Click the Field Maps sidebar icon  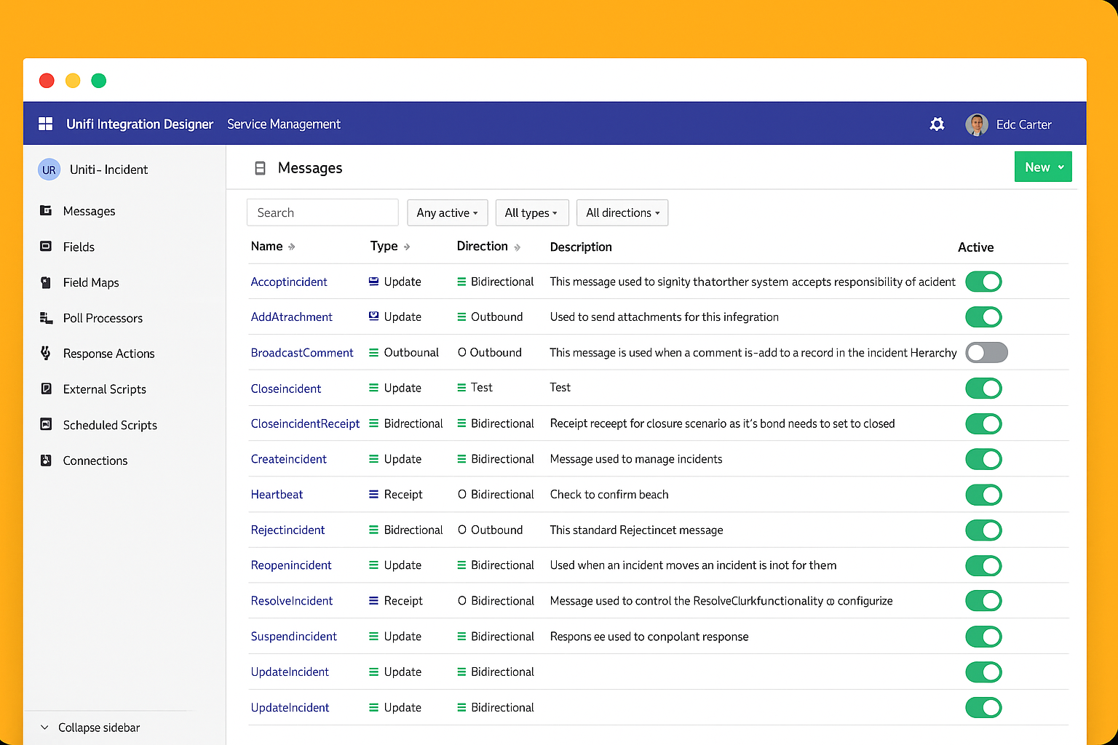click(46, 282)
